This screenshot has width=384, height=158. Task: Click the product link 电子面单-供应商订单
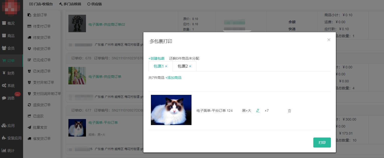[x=105, y=77]
